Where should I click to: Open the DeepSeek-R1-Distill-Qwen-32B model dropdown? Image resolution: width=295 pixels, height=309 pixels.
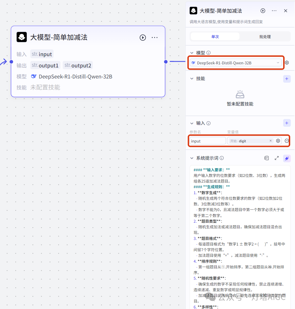click(x=236, y=63)
